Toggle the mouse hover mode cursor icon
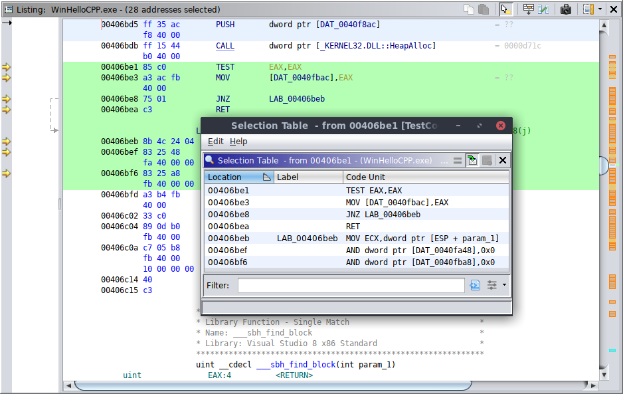 click(x=506, y=9)
